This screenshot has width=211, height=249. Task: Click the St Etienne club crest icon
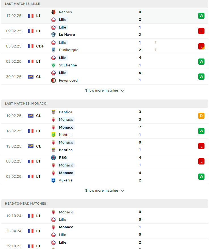pos(53,65)
